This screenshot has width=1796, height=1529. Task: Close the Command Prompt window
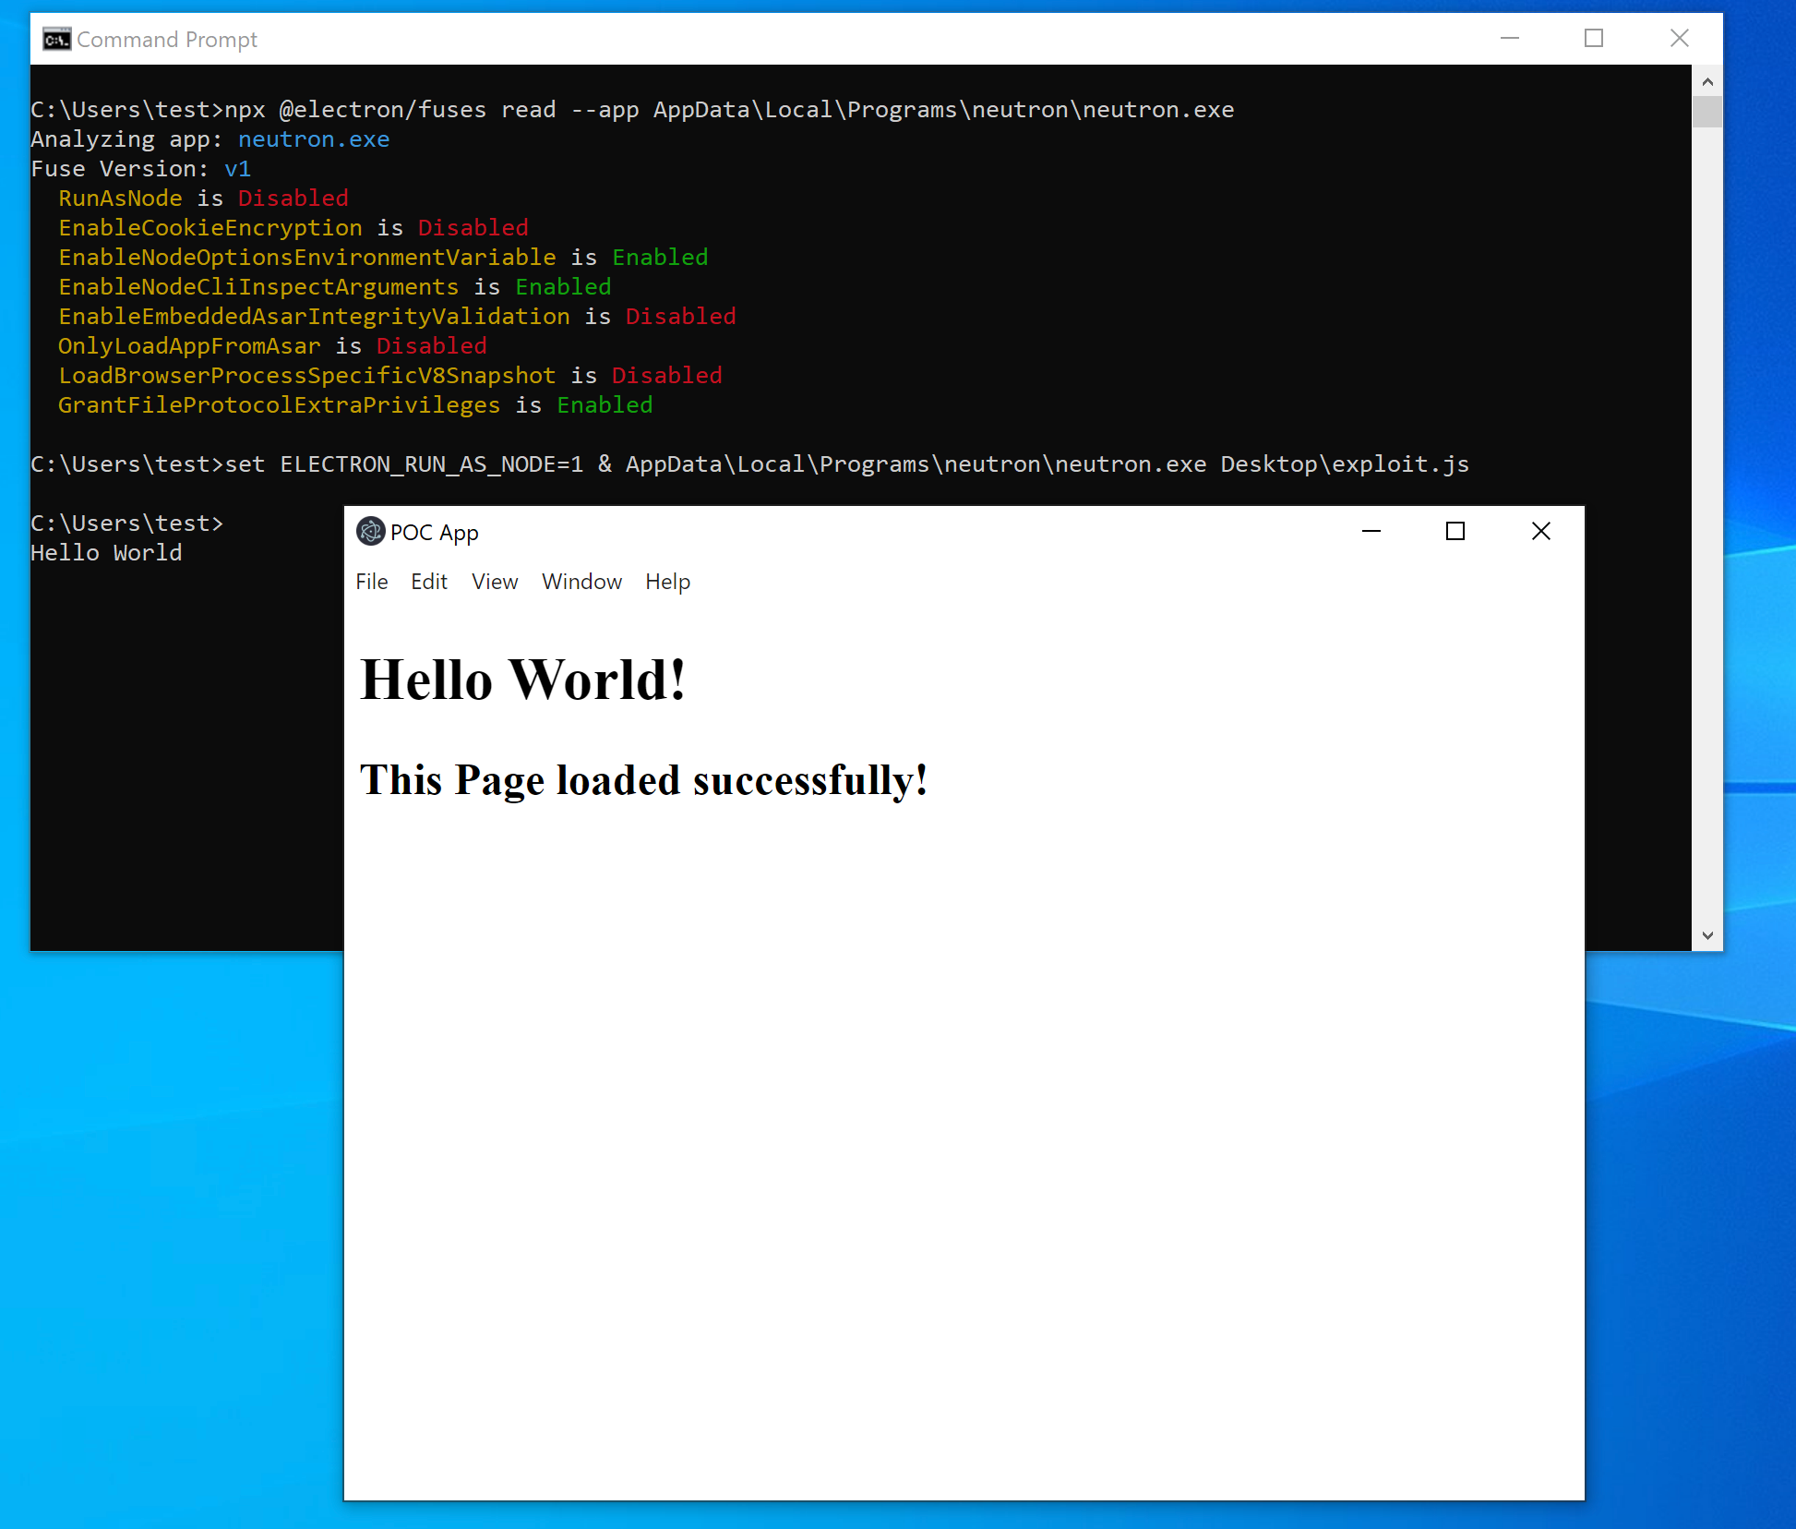click(x=1679, y=39)
